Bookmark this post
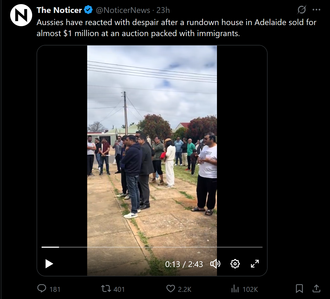This screenshot has height=299, width=330. pyautogui.click(x=299, y=289)
